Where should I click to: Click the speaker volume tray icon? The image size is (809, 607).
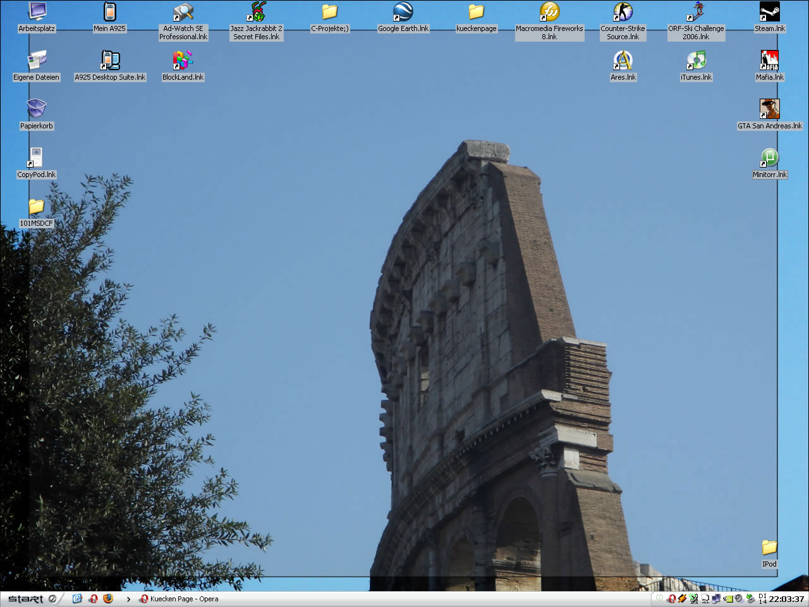tap(738, 599)
